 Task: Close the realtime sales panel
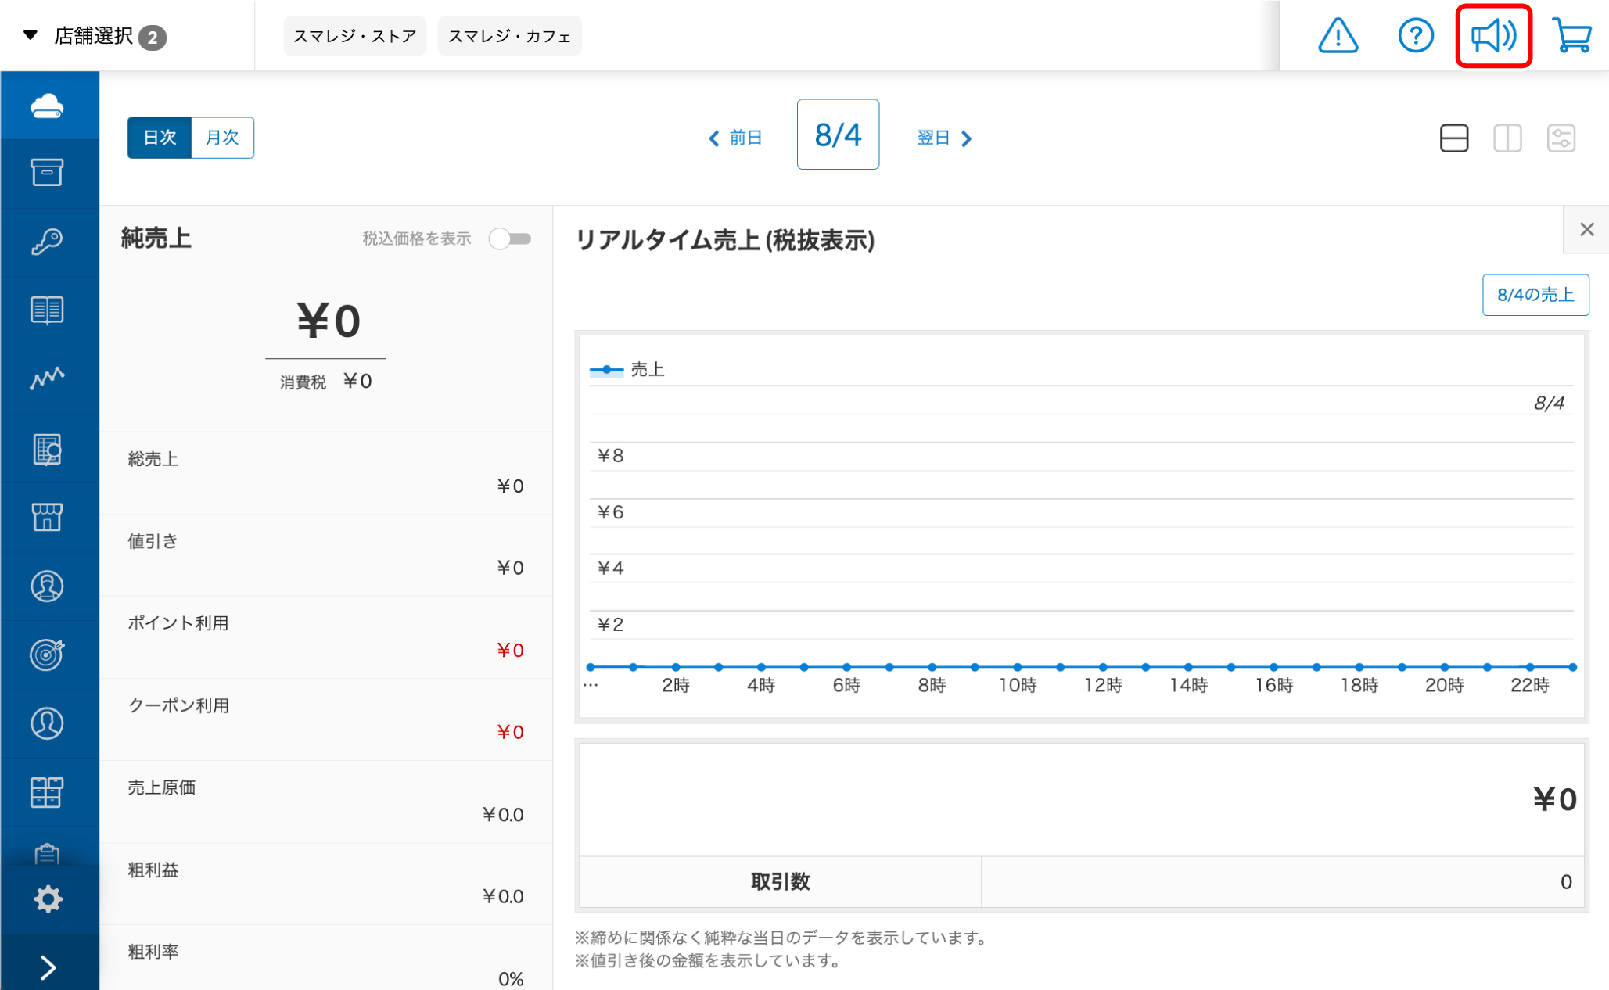click(x=1587, y=229)
